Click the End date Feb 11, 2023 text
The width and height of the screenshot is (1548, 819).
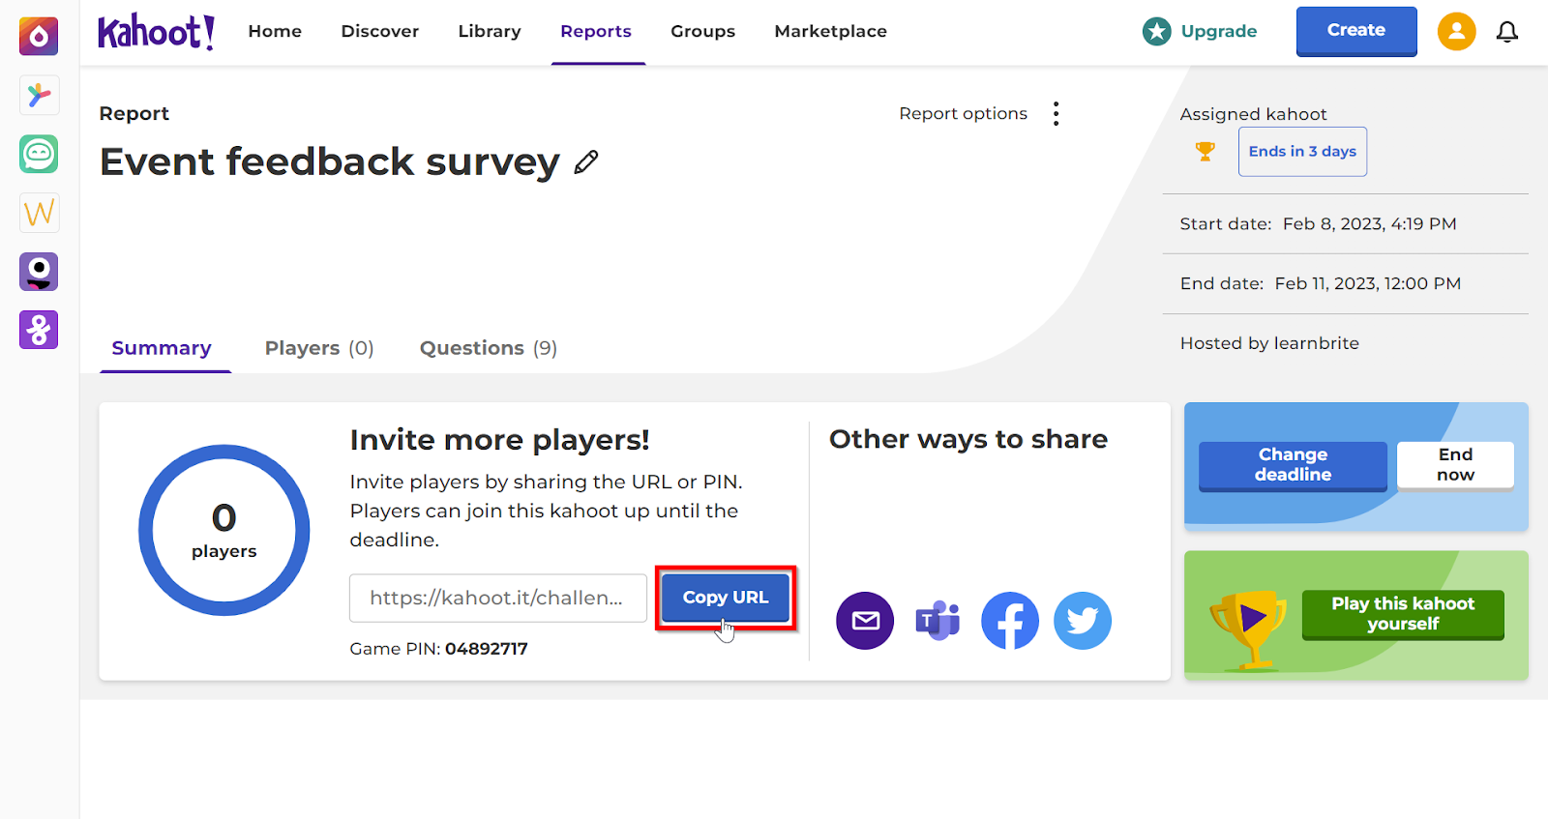point(1321,284)
